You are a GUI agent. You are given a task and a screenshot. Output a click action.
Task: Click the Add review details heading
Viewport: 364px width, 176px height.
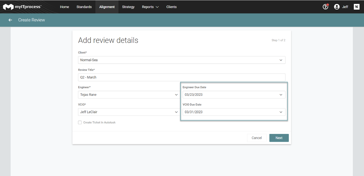pyautogui.click(x=108, y=40)
